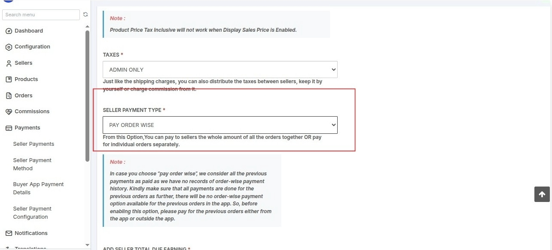The height and width of the screenshot is (250, 552).
Task: Click the Payments card icon
Action: click(9, 128)
